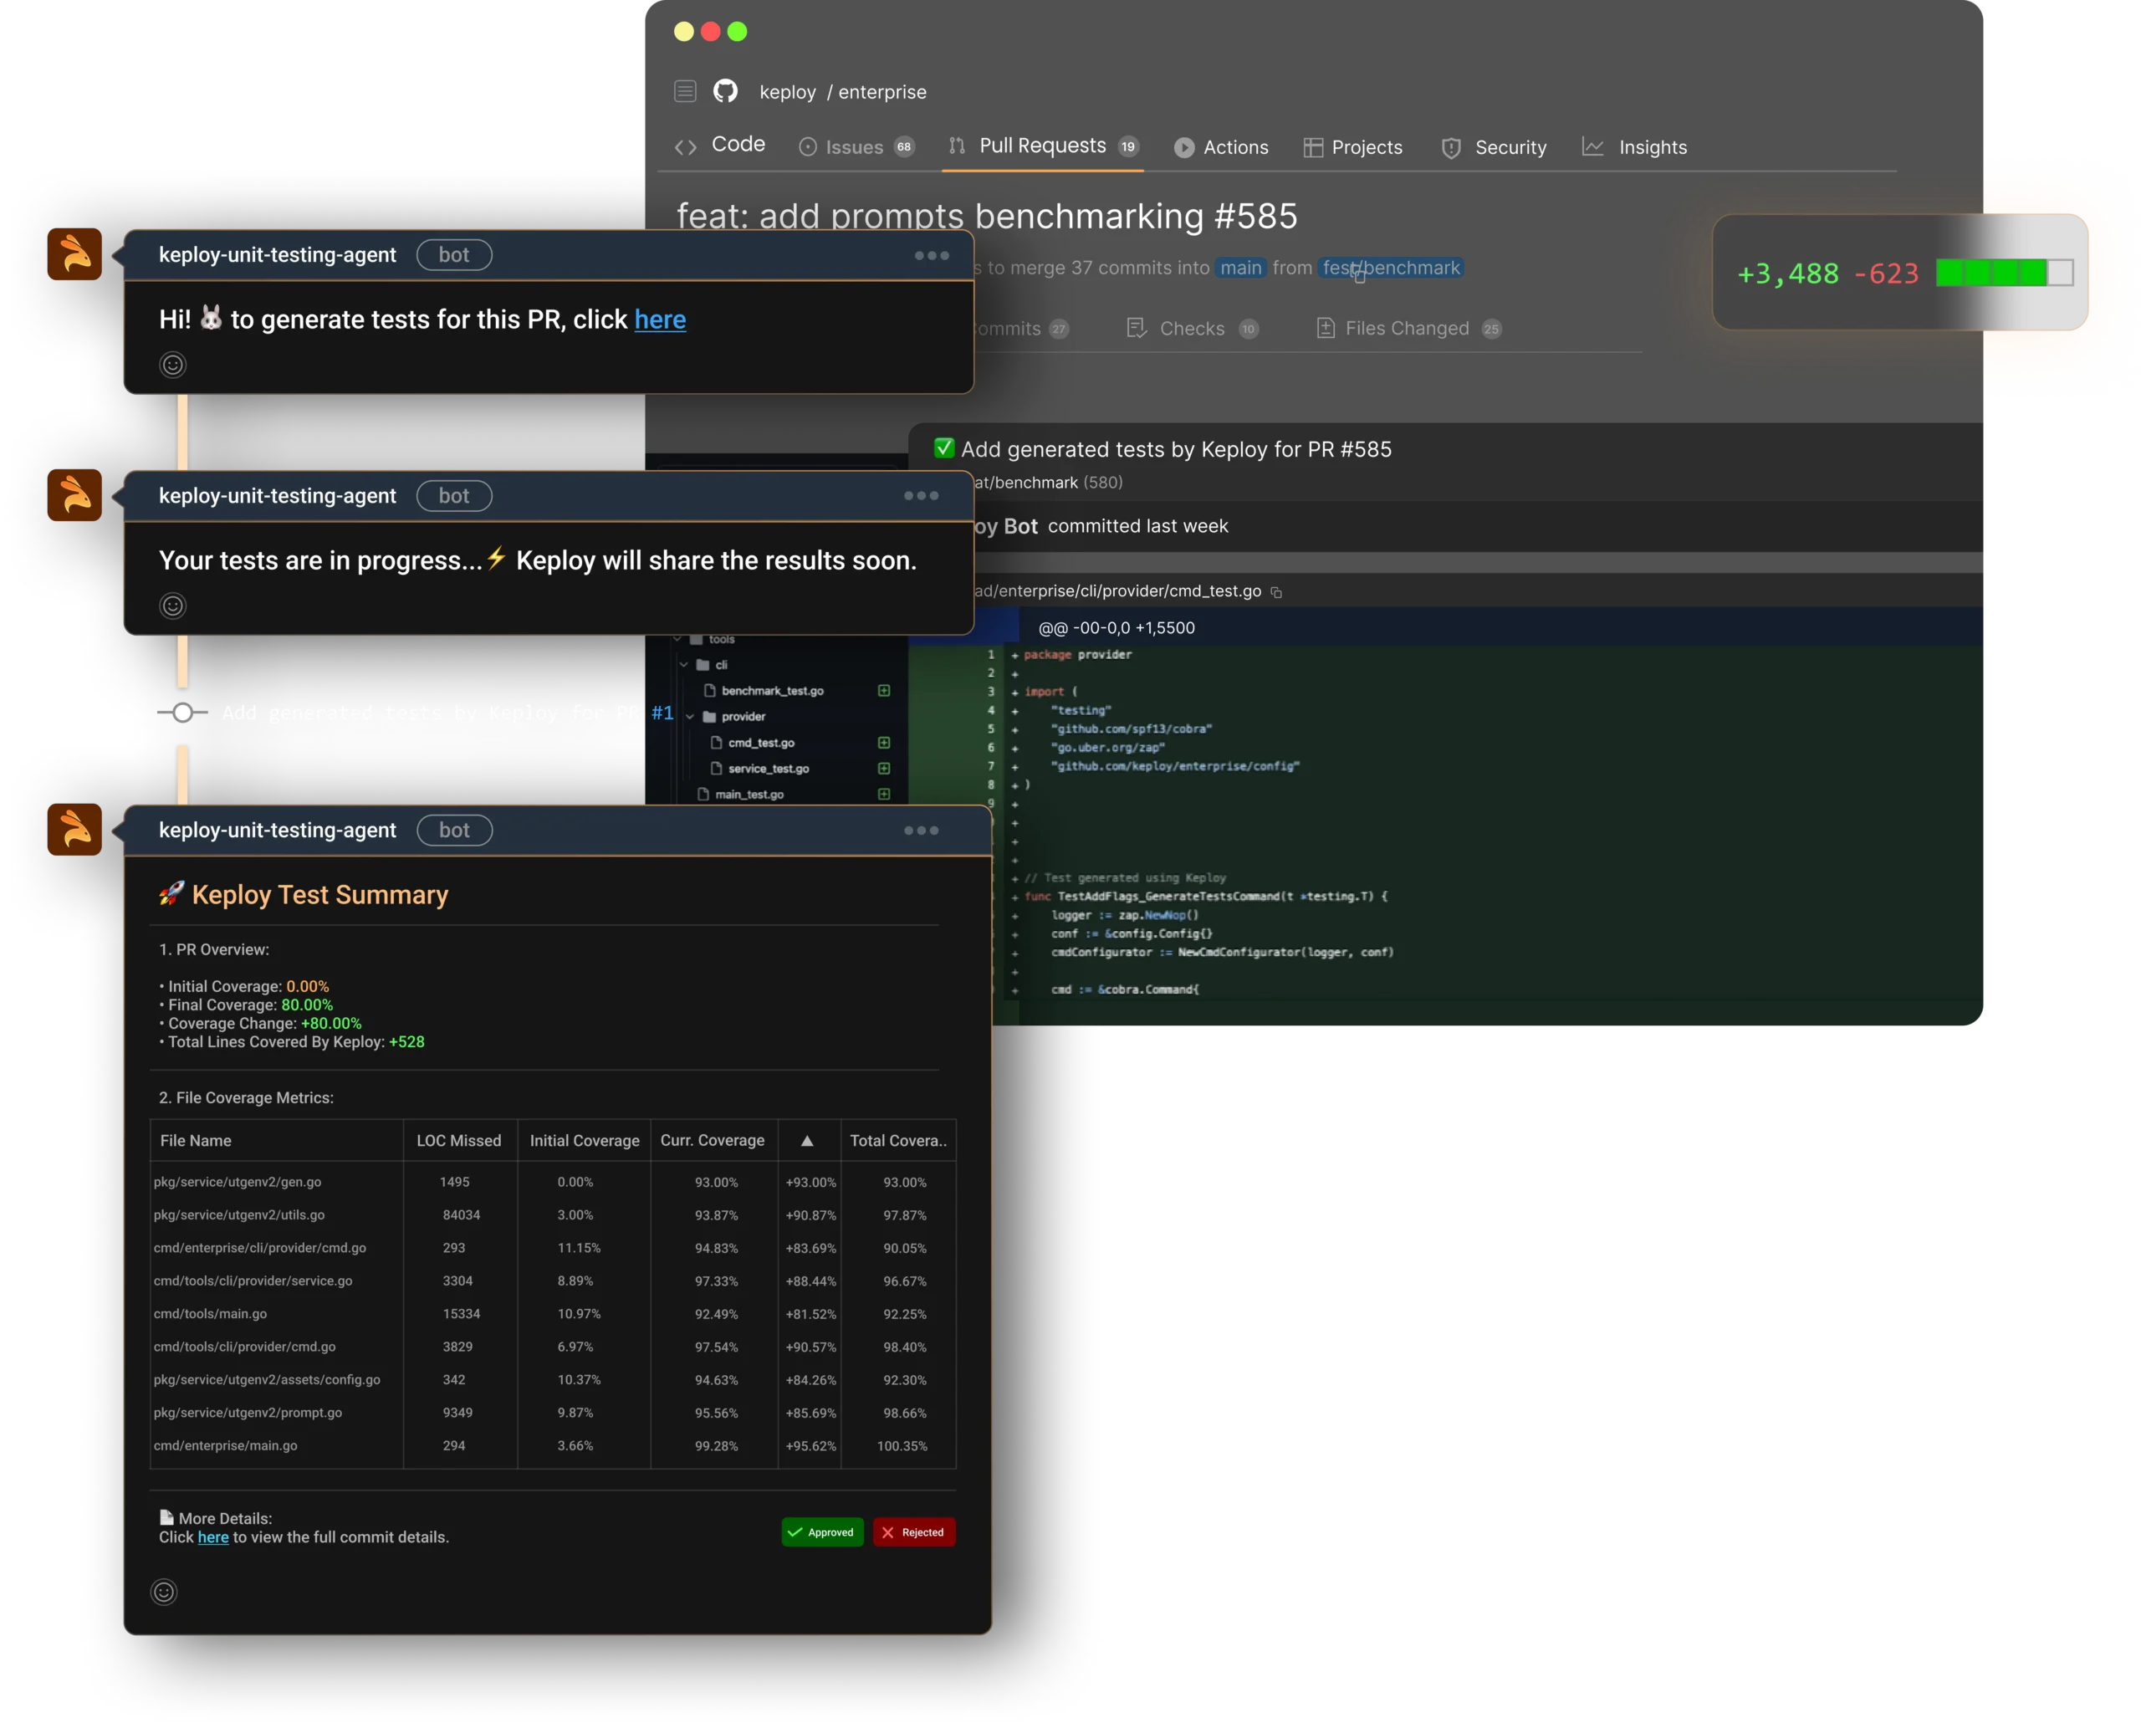This screenshot has height=1728, width=2141.
Task: Select the cmd/enterprise/main.go row
Action: click(553, 1445)
